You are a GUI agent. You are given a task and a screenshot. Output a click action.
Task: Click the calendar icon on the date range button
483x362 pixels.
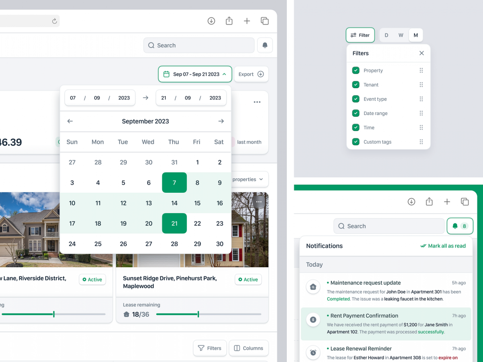[166, 74]
